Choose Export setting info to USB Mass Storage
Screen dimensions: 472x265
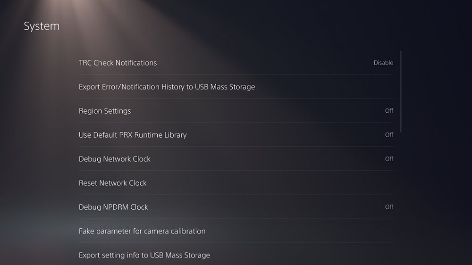click(x=144, y=255)
